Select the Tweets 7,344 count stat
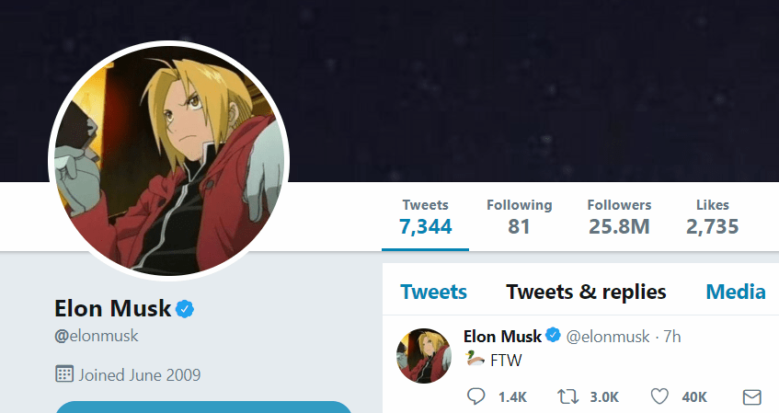 [426, 216]
